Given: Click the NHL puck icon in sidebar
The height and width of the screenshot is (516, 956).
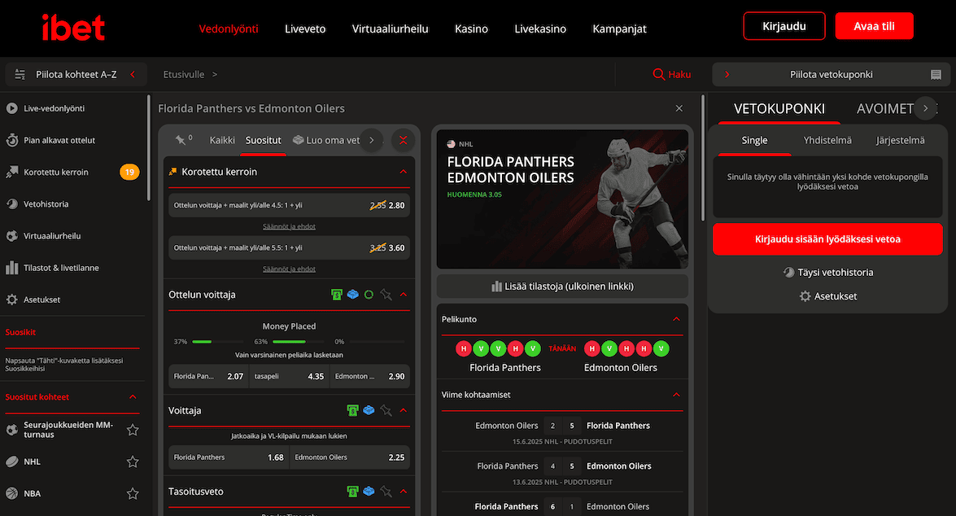Looking at the screenshot, I should [11, 461].
